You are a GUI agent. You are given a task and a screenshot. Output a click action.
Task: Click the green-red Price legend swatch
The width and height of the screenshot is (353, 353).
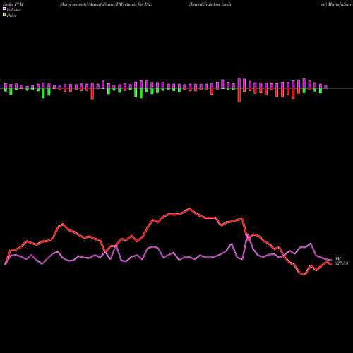coord(4,15)
